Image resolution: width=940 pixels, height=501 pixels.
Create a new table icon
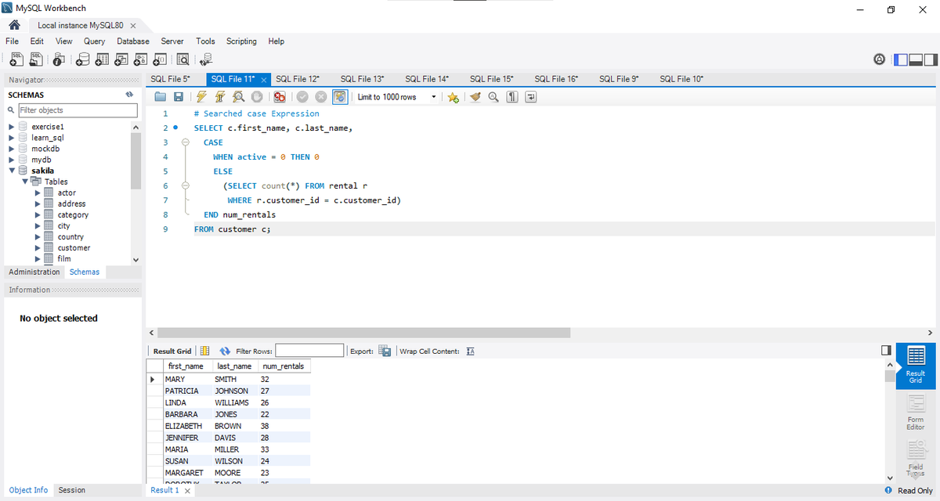(x=103, y=59)
